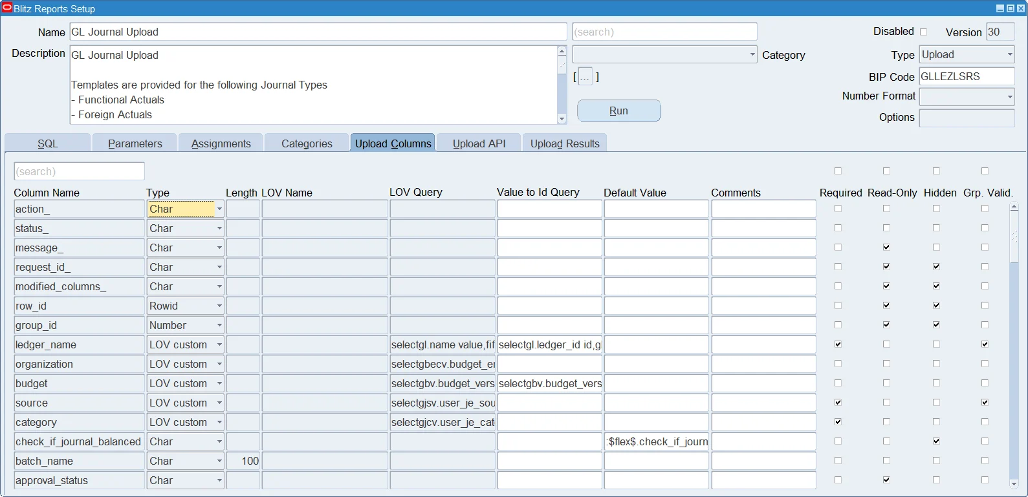
Task: Switch to the SQL tab
Action: (x=47, y=143)
